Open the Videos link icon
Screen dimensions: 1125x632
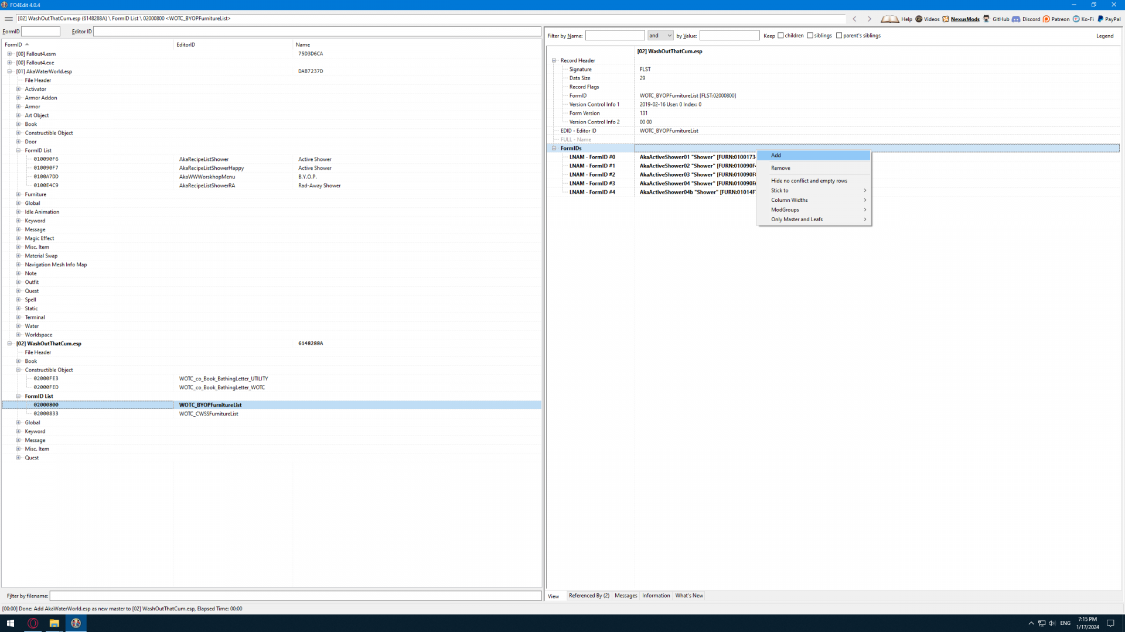pos(919,19)
